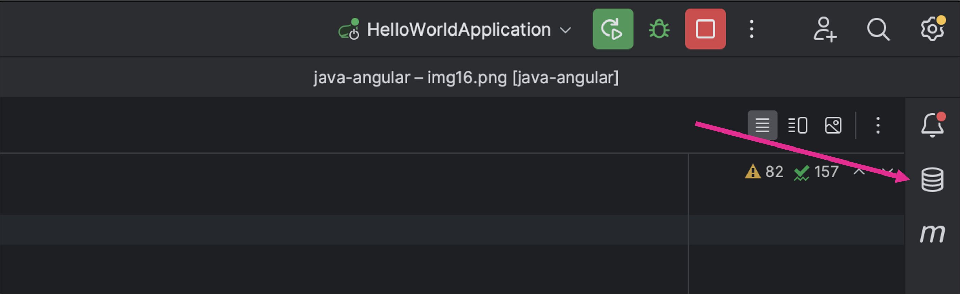
Task: Open the Notifications bell icon
Action: click(x=932, y=125)
